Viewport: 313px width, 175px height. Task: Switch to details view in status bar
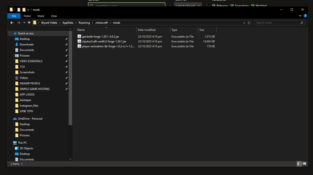(x=298, y=164)
